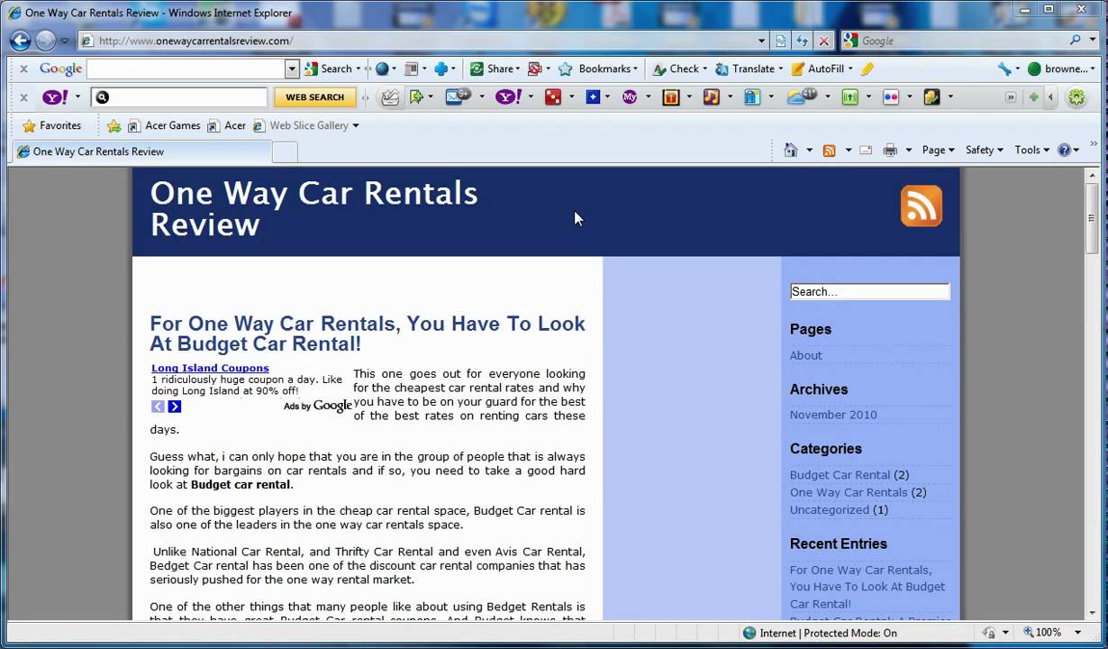Click the next ad arrow under the ad

(x=175, y=407)
